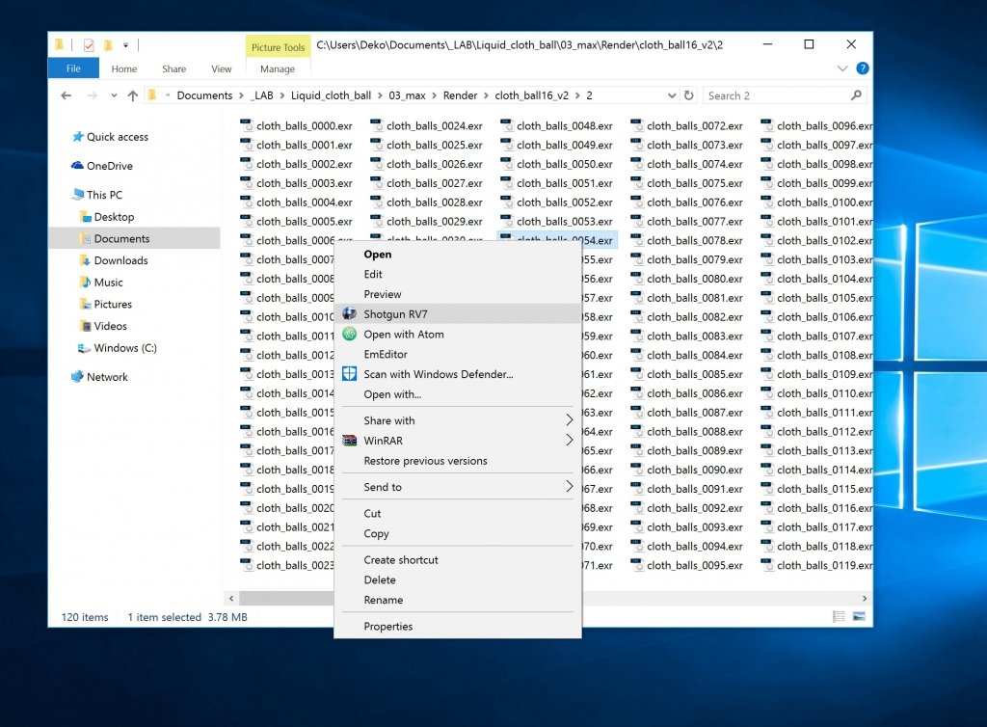Navigate to 03_max in breadcrumb
The width and height of the screenshot is (987, 727).
click(407, 95)
